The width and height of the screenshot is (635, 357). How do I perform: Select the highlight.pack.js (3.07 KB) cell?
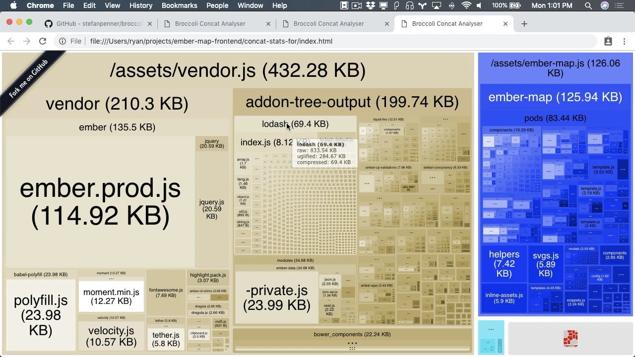click(208, 278)
